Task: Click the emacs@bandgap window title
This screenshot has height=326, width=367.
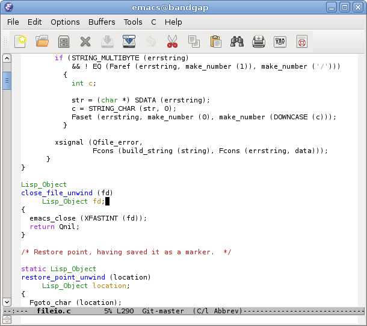Action: pyautogui.click(x=170, y=7)
